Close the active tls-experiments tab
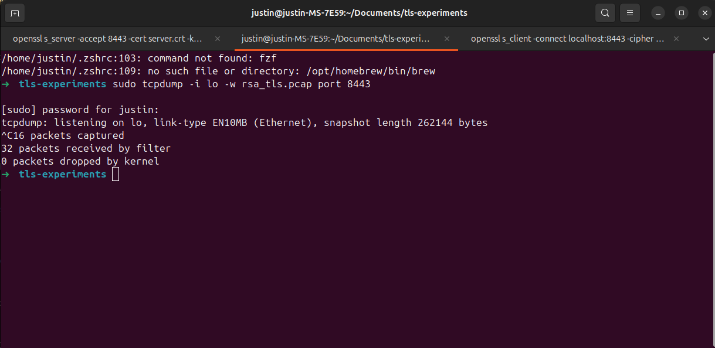715x348 pixels. [447, 39]
